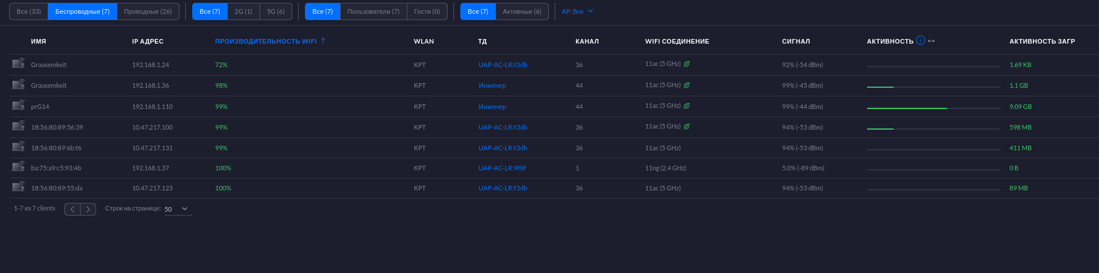Image resolution: width=1099 pixels, height=273 pixels.
Task: Click sort arrow beside WiFi performance header
Action: (x=323, y=41)
